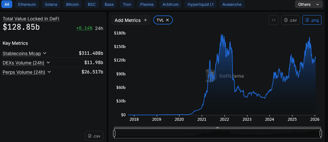
Task: Expand the Perps Volume (24h) row
Action: click(49, 72)
